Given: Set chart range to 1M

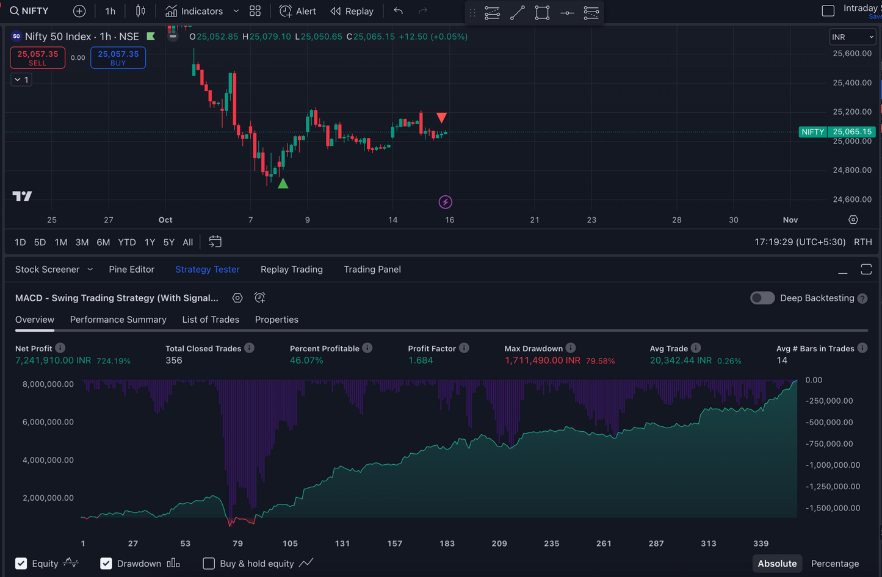Looking at the screenshot, I should tap(61, 242).
